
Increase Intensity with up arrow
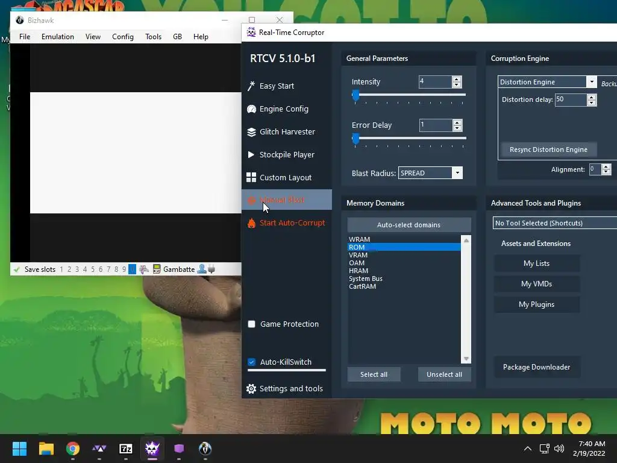click(457, 79)
